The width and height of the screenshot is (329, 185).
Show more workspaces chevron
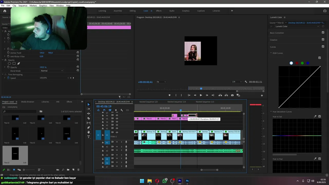click(x=232, y=11)
